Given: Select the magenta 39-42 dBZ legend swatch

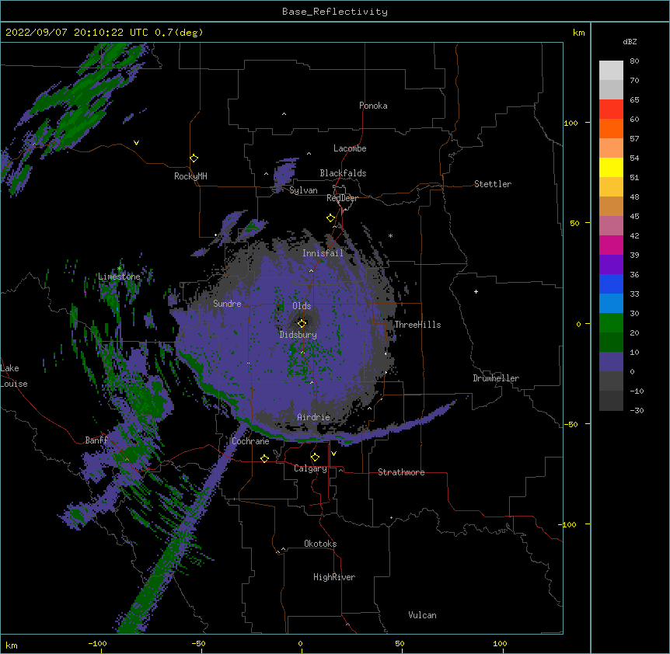Looking at the screenshot, I should (611, 245).
